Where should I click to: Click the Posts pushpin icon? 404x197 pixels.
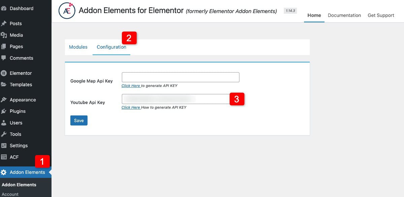4,23
